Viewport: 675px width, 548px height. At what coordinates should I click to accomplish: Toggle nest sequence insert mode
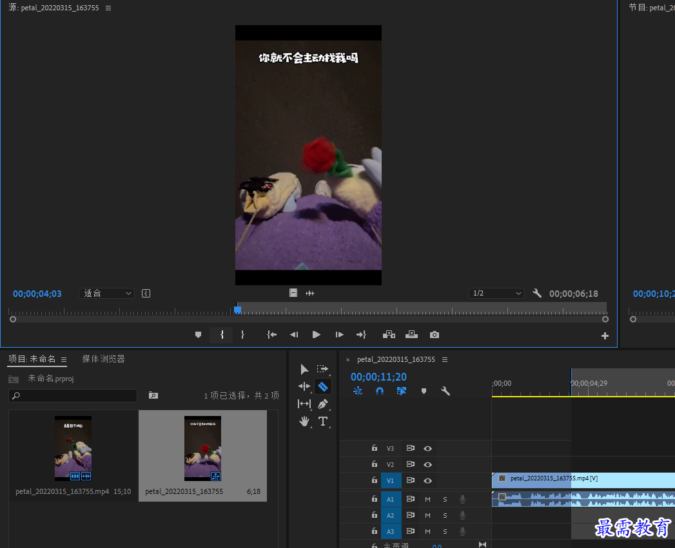[x=358, y=391]
